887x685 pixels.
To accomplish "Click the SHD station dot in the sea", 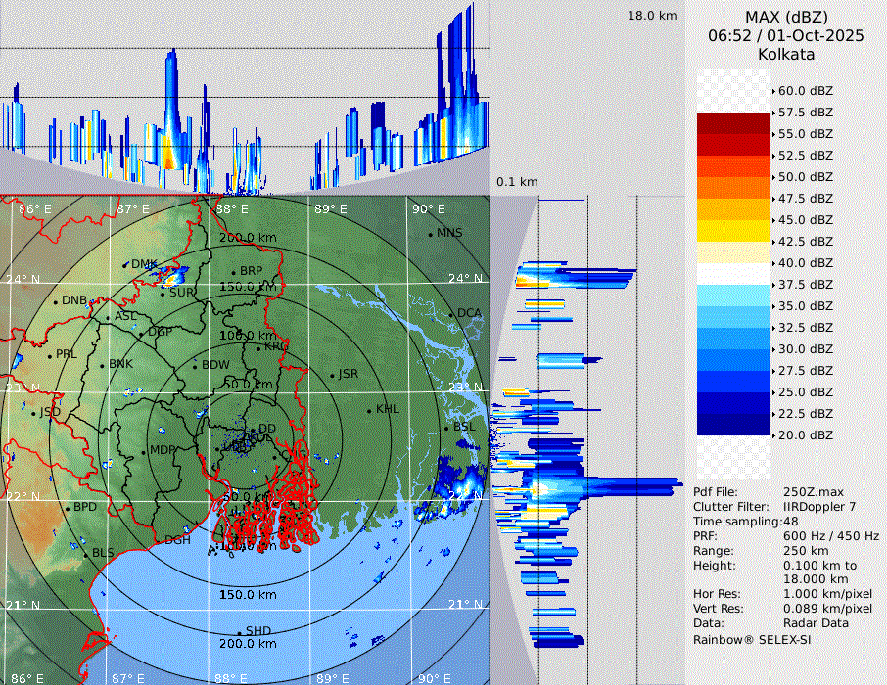I will [x=239, y=632].
